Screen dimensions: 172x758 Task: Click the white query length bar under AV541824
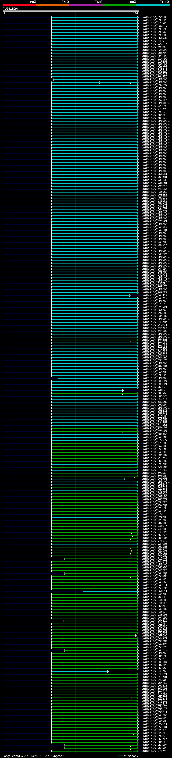click(71, 11)
